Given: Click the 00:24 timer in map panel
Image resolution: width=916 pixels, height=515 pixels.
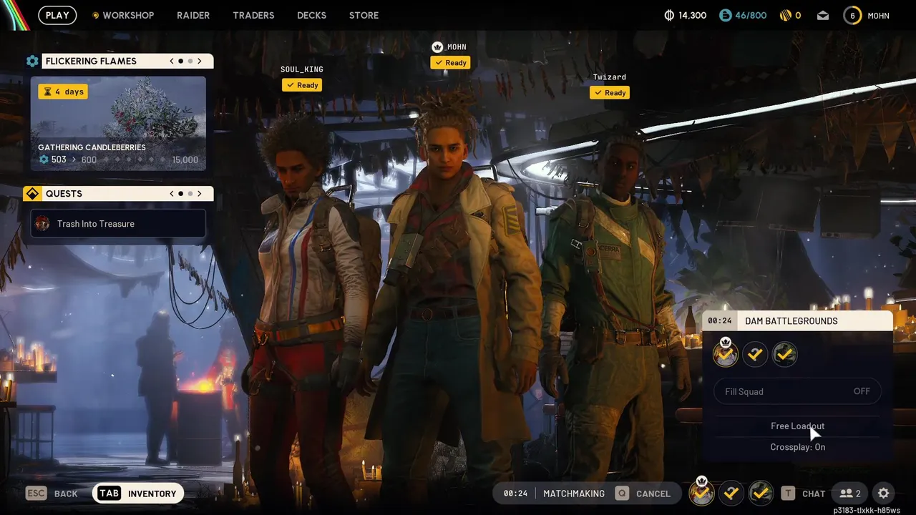Looking at the screenshot, I should click(x=720, y=321).
